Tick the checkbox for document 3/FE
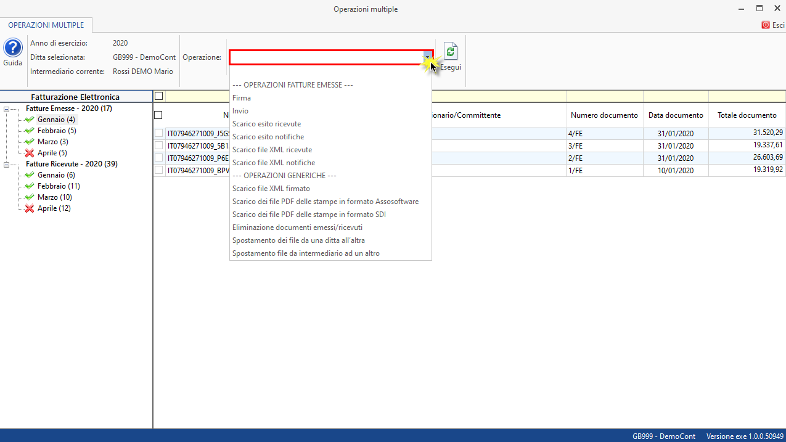Viewport: 786px width, 442px height. pos(159,145)
